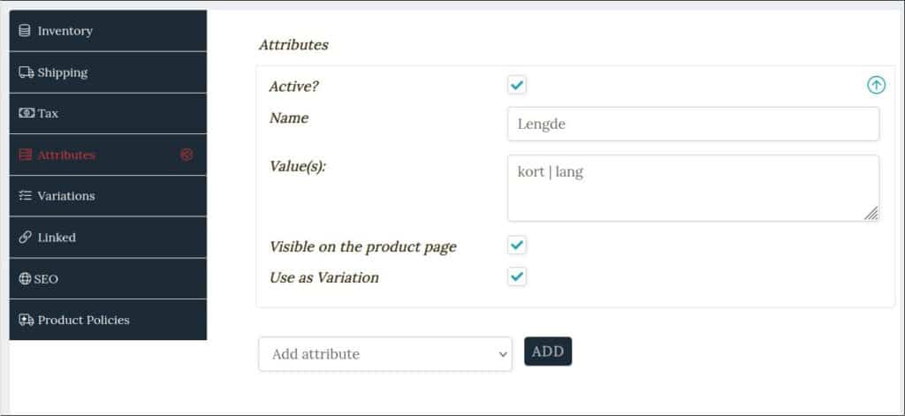
Task: Switch to the Shipping tab
Action: pyautogui.click(x=108, y=72)
